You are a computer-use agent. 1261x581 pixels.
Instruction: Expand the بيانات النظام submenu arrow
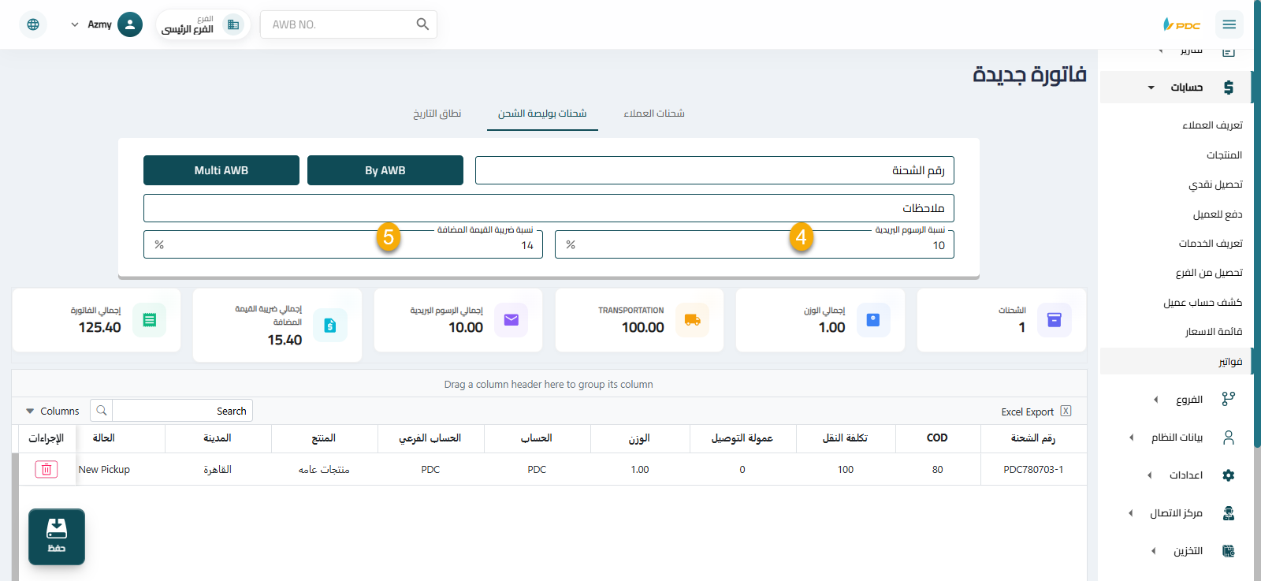tap(1131, 438)
